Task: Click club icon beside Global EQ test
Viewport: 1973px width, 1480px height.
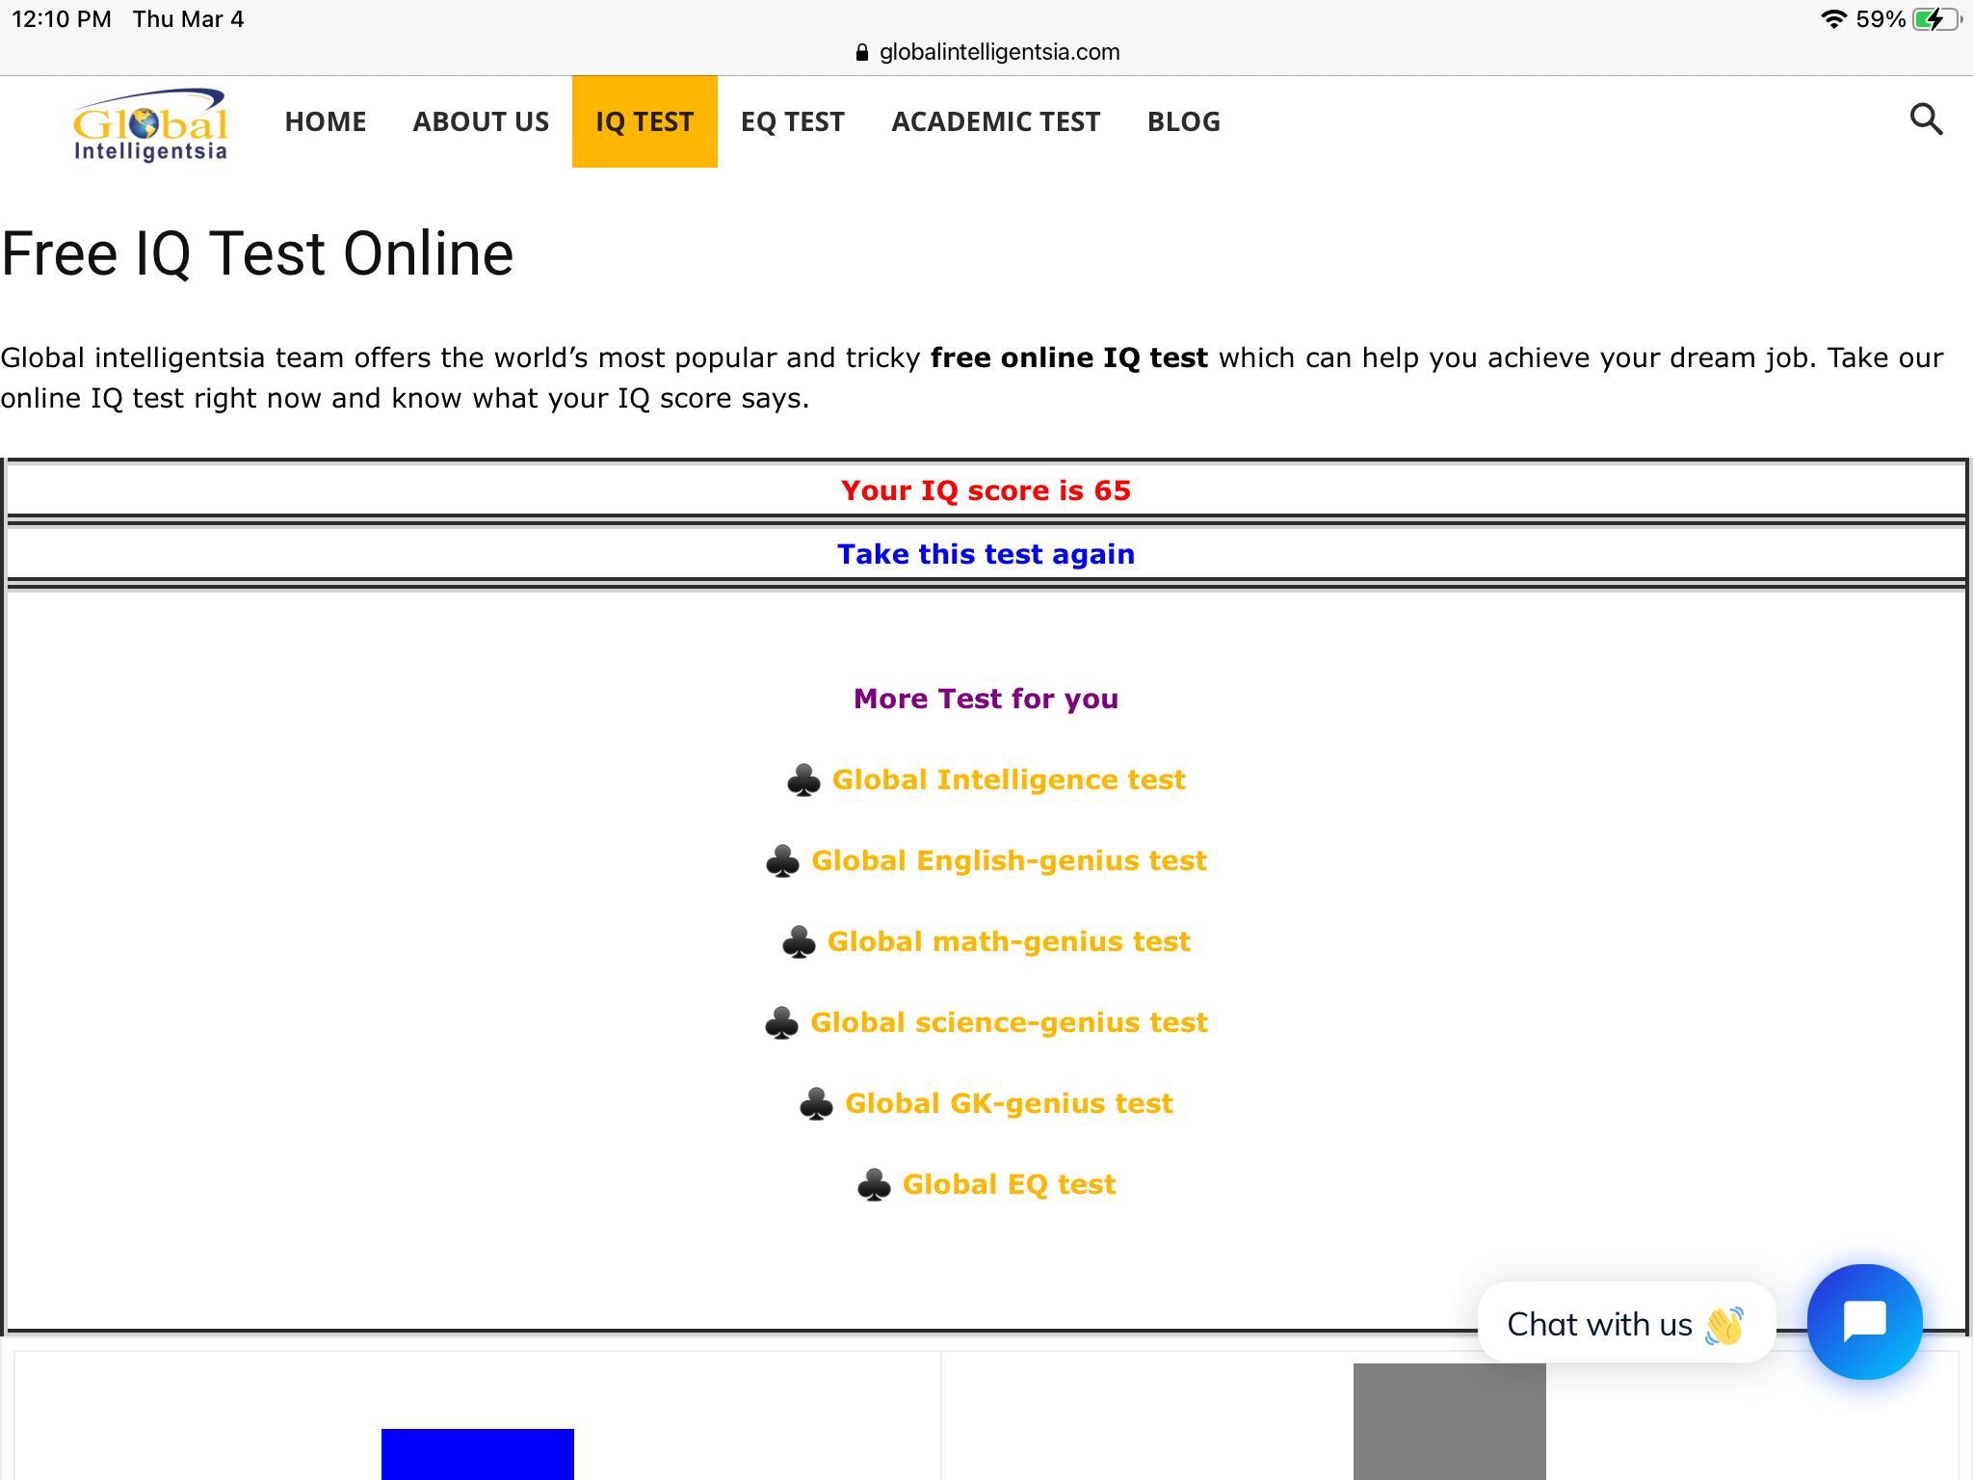Action: click(874, 1184)
